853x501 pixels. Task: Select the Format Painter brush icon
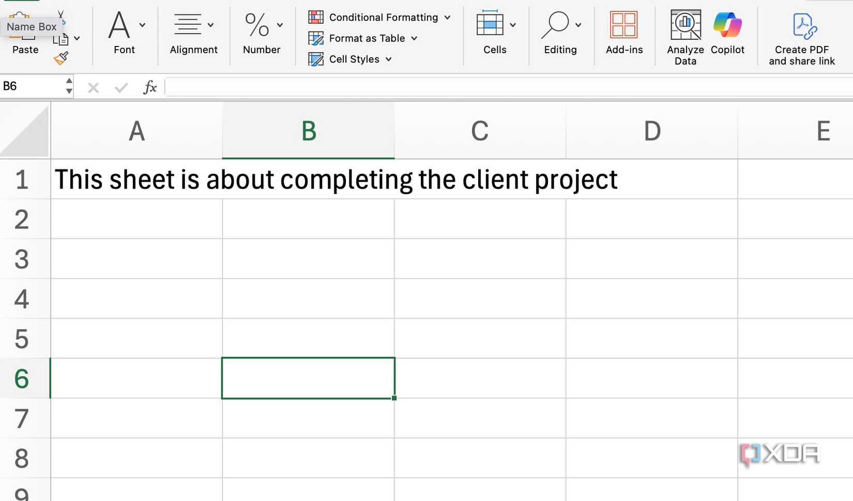point(60,58)
